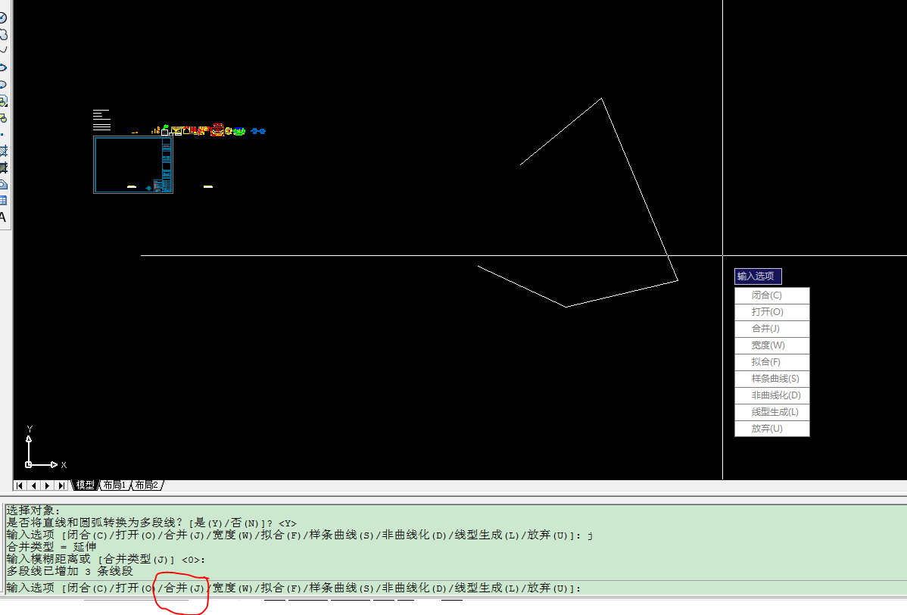Click the red block among colored drawings

point(217,130)
